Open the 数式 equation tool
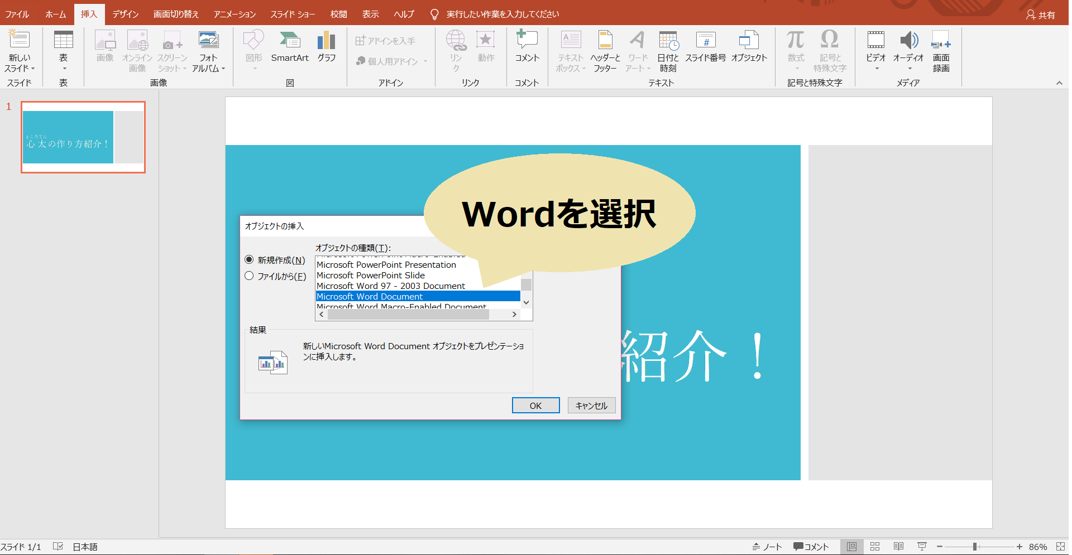 (x=796, y=50)
